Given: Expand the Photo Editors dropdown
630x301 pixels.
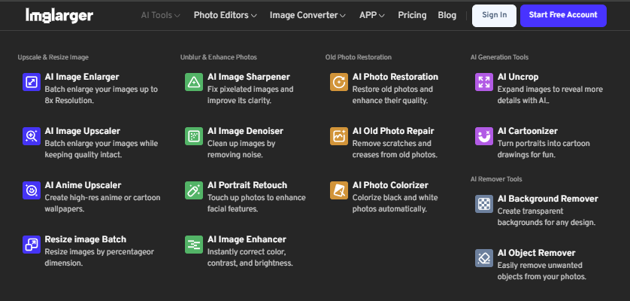Looking at the screenshot, I should pyautogui.click(x=225, y=15).
